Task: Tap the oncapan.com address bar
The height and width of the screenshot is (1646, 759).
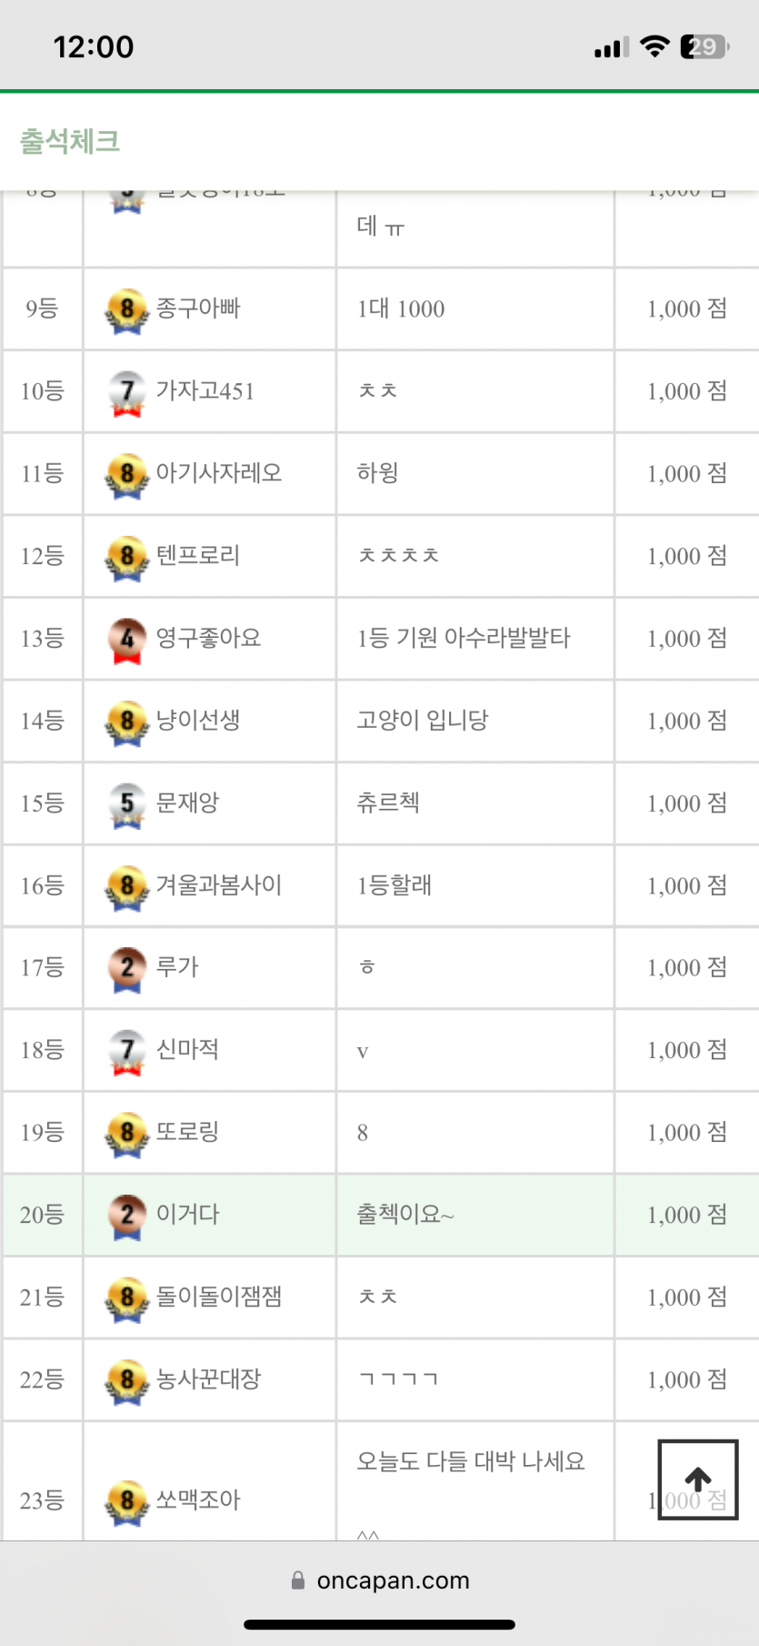Action: point(393,1580)
